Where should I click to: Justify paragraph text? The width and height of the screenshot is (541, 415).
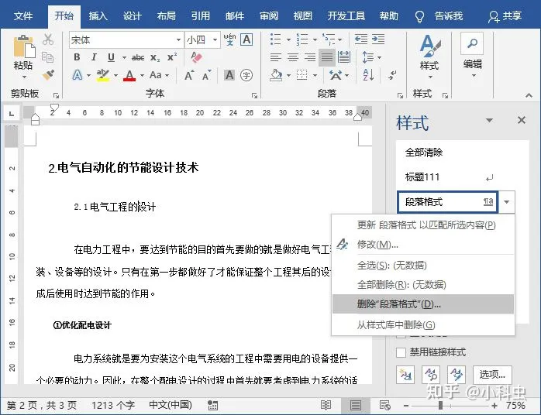tap(327, 57)
